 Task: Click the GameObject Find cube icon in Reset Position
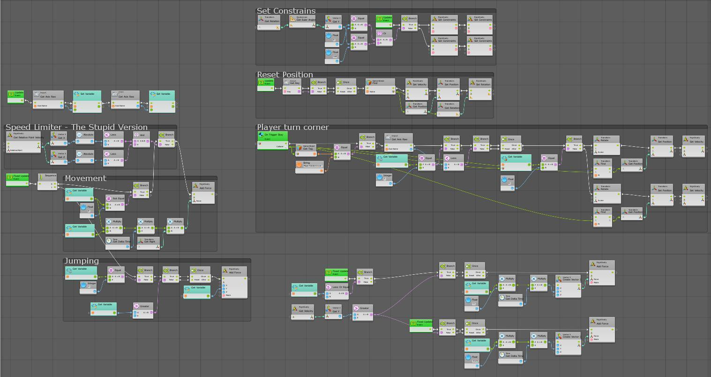(369, 83)
